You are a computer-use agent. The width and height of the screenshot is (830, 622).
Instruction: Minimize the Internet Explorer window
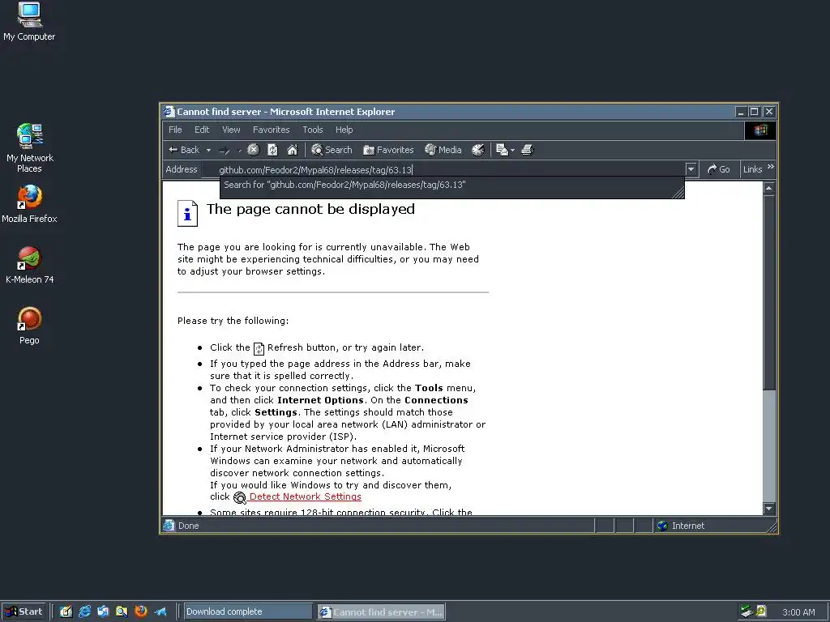tap(741, 112)
